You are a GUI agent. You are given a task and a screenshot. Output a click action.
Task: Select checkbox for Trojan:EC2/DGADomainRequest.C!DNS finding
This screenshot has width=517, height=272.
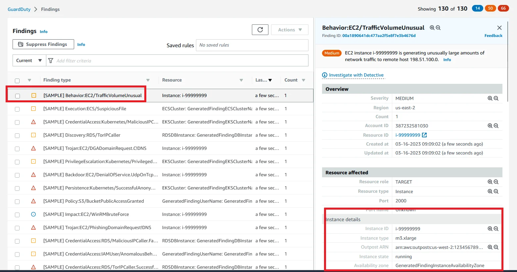tap(17, 149)
